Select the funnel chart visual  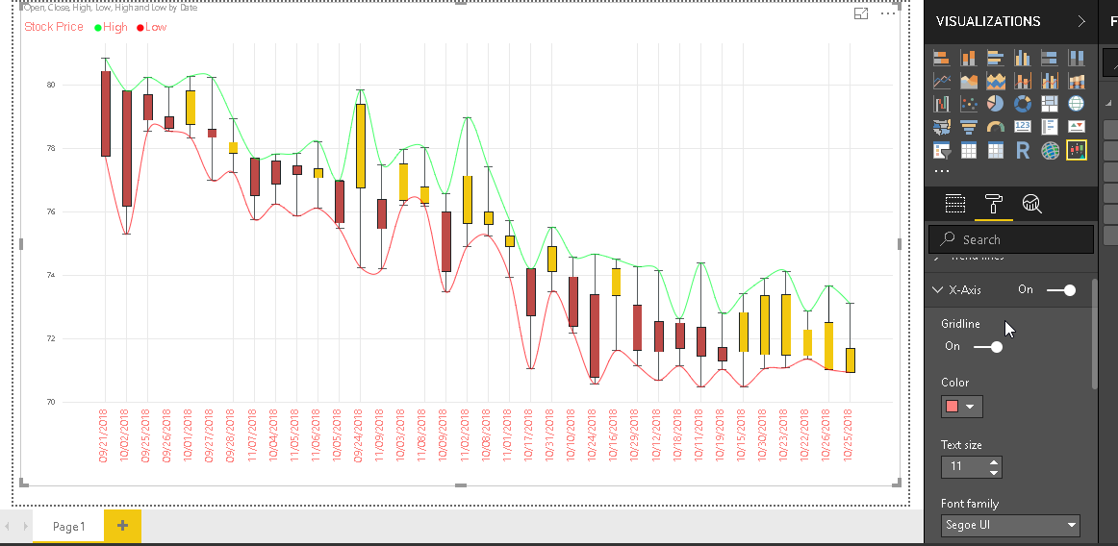tap(968, 127)
